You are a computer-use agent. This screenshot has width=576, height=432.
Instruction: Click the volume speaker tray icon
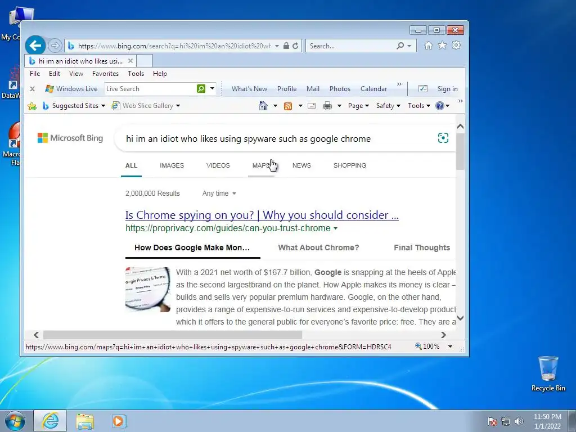tap(519, 421)
